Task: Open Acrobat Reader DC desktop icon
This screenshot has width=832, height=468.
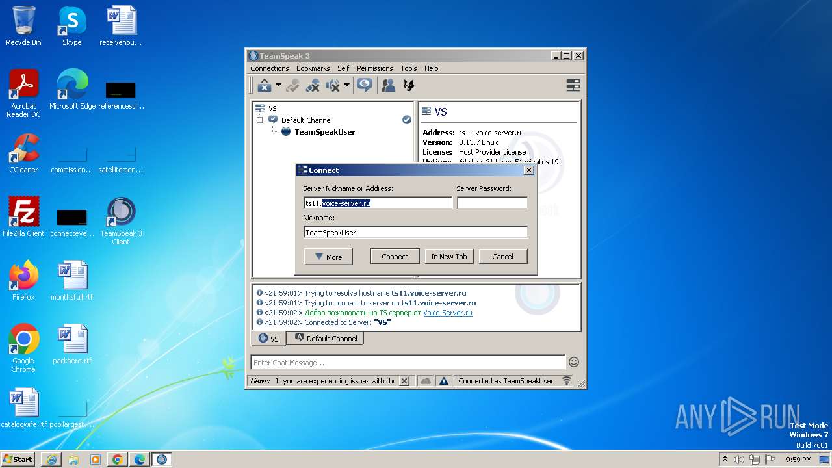Action: pyautogui.click(x=23, y=94)
